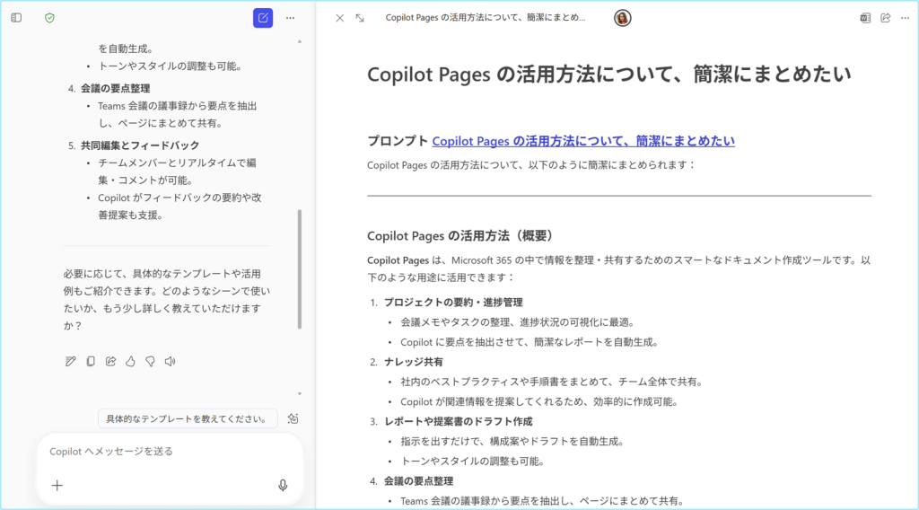
Task: Click the chat pane scrollbar thumb
Action: tap(300, 269)
